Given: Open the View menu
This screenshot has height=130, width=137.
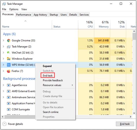Looking at the screenshot, I should coord(24,9).
